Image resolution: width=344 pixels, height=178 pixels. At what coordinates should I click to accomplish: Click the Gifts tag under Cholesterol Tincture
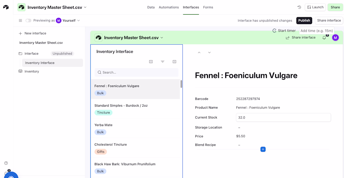[101, 152]
